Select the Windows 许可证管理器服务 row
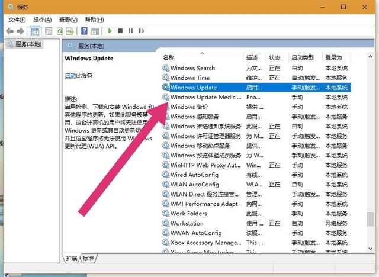379x277 pixels. coord(256,136)
